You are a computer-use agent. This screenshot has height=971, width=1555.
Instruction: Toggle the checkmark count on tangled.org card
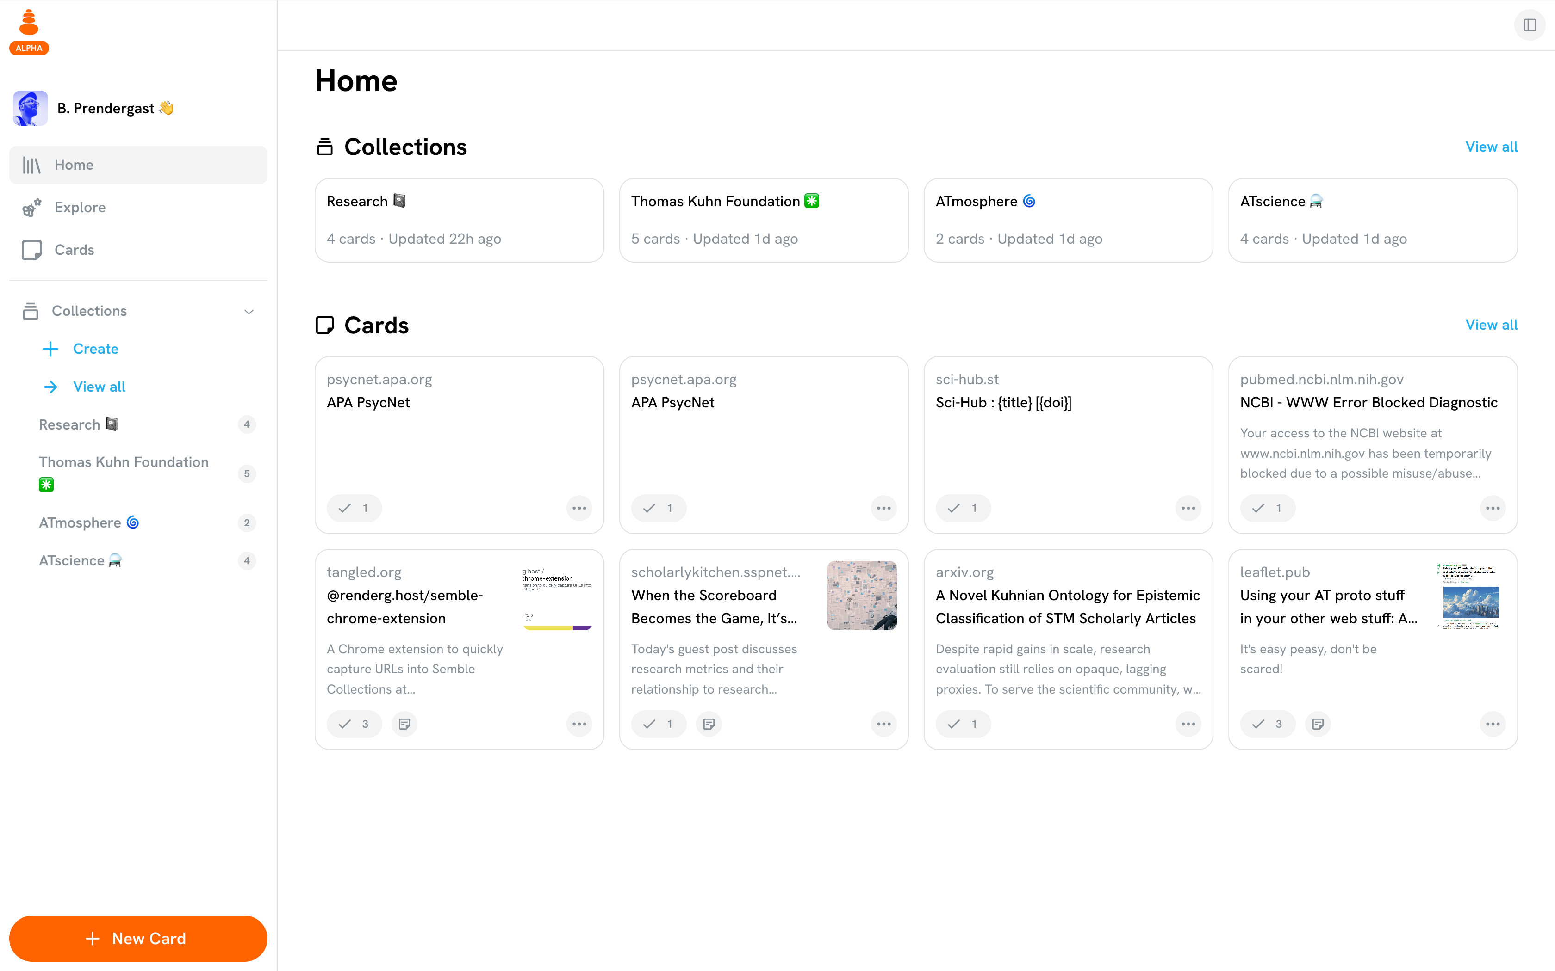click(x=354, y=724)
